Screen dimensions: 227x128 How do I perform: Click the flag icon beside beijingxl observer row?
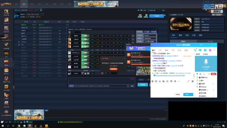[x=106, y=73]
